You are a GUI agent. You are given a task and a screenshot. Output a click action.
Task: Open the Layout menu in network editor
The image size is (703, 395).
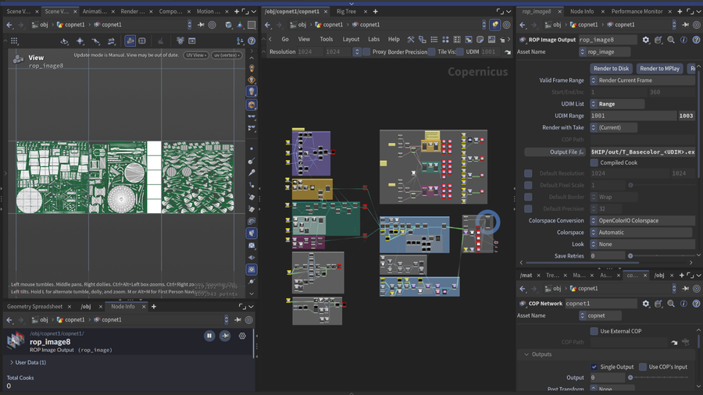(x=351, y=39)
